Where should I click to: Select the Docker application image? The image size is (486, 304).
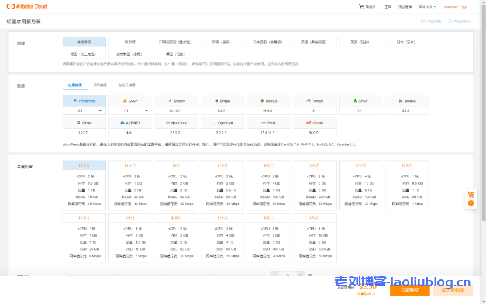(x=176, y=101)
